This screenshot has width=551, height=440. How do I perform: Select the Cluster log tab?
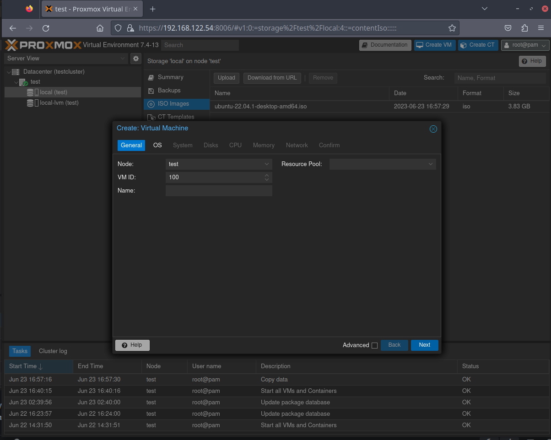click(x=53, y=351)
